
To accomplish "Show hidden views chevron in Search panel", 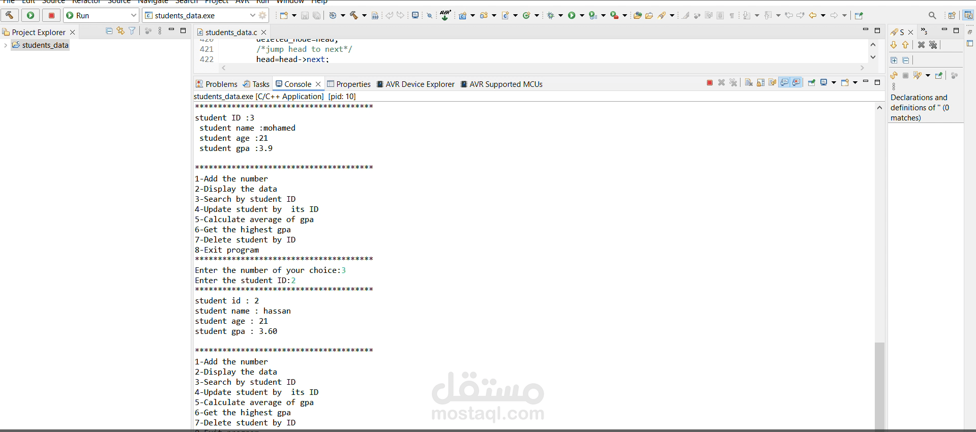I will 924,32.
